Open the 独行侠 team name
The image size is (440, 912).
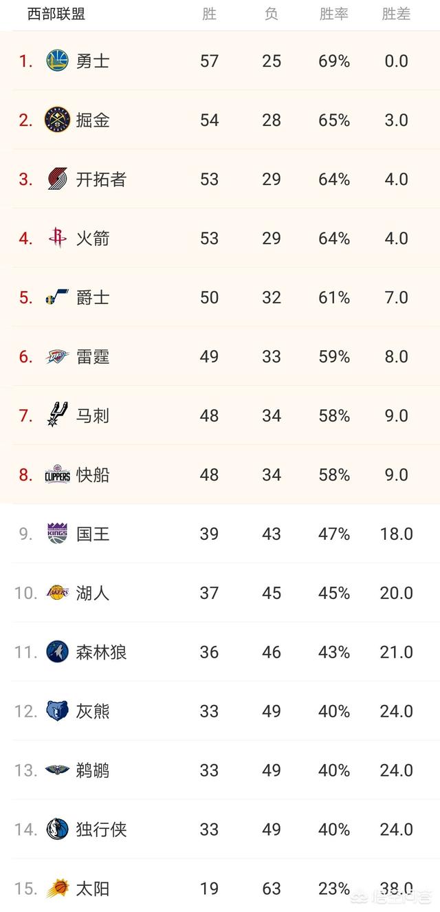tap(101, 829)
